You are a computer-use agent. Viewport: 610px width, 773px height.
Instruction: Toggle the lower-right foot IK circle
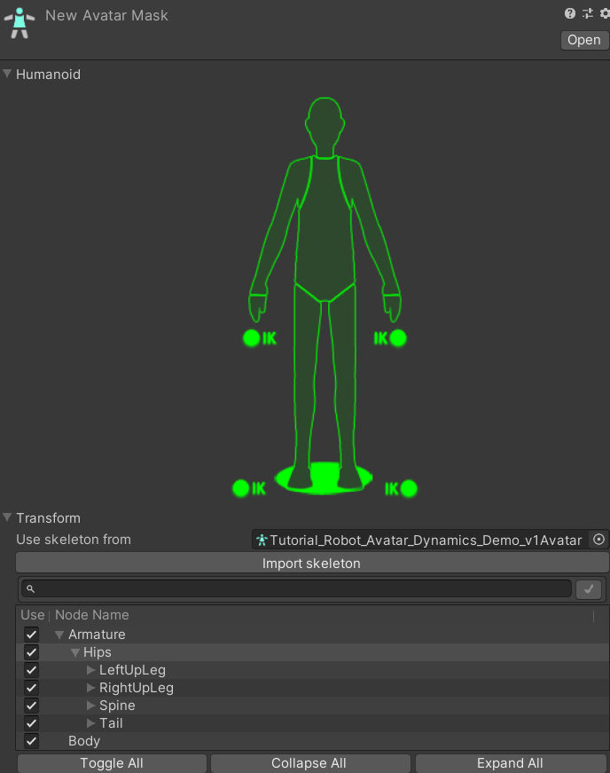click(409, 488)
